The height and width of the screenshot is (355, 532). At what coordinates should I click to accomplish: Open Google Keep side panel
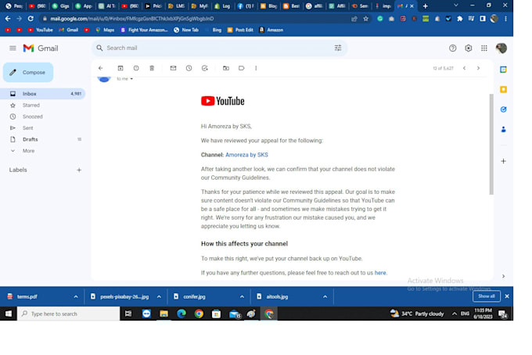tap(504, 89)
